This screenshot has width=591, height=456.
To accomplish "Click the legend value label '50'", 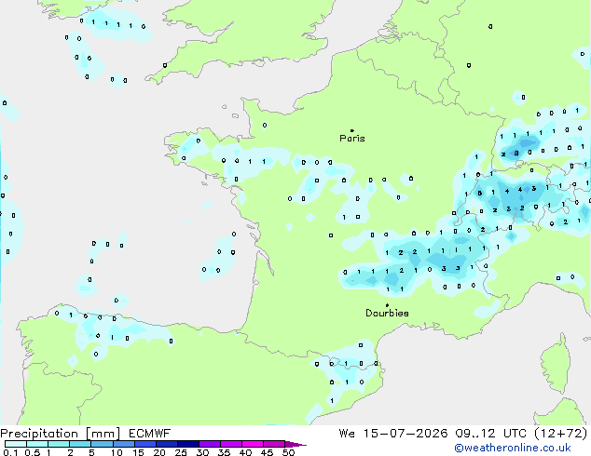I will (x=288, y=452).
